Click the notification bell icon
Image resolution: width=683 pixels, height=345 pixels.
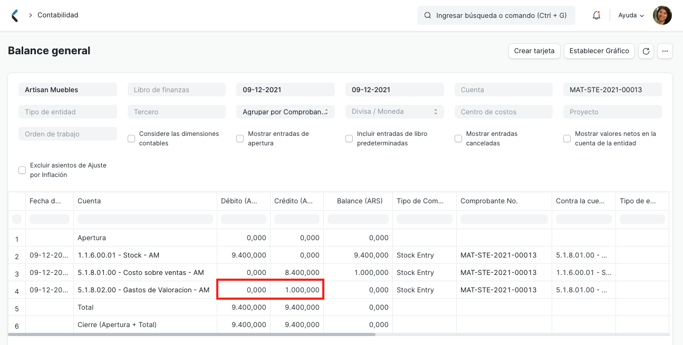pyautogui.click(x=596, y=15)
